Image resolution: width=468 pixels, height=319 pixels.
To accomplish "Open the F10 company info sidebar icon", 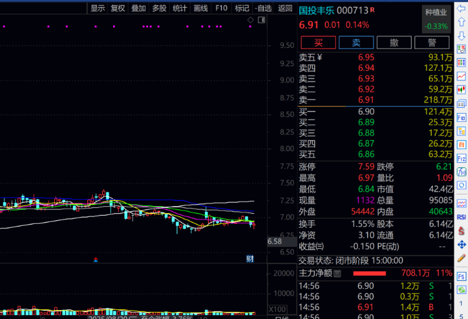I will (461, 117).
